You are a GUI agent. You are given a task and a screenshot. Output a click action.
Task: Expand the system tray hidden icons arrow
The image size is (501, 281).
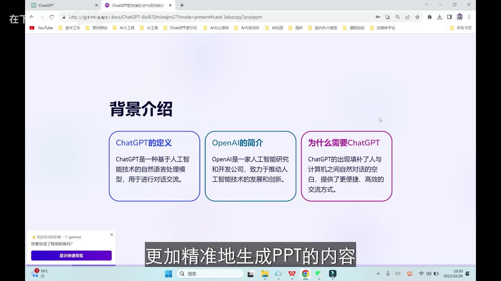pyautogui.click(x=378, y=274)
